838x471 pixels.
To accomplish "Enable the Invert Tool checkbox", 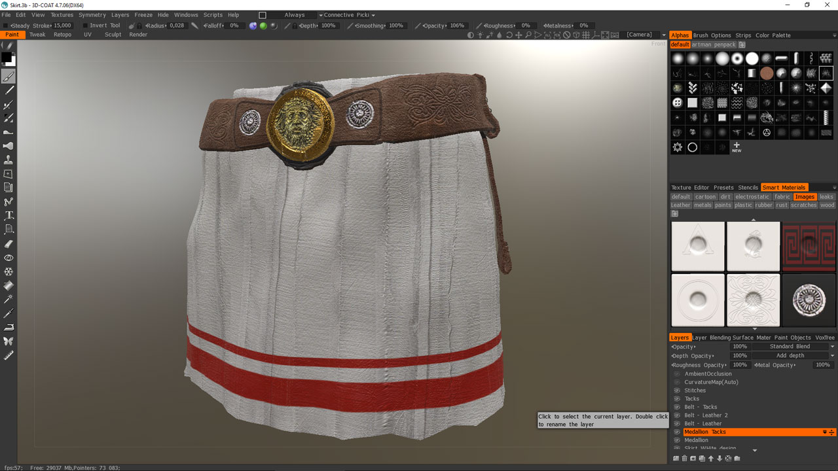I will [84, 26].
